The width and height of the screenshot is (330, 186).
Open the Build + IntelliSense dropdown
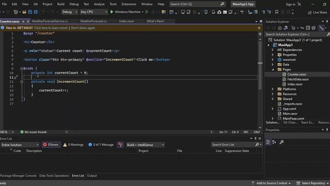[145, 145]
